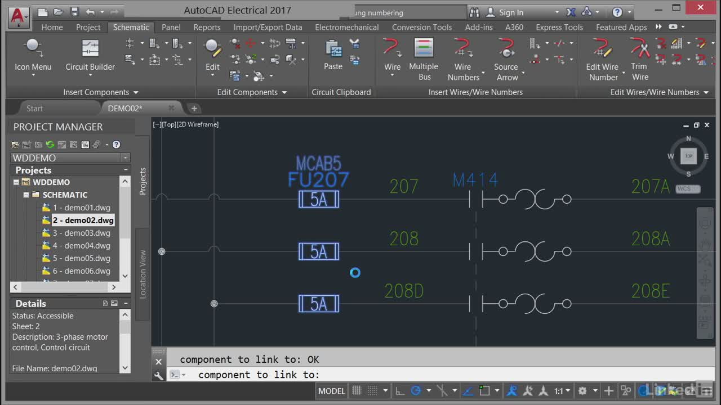This screenshot has width=721, height=405.
Task: Expand the Insert Components panel
Action: pyautogui.click(x=101, y=92)
